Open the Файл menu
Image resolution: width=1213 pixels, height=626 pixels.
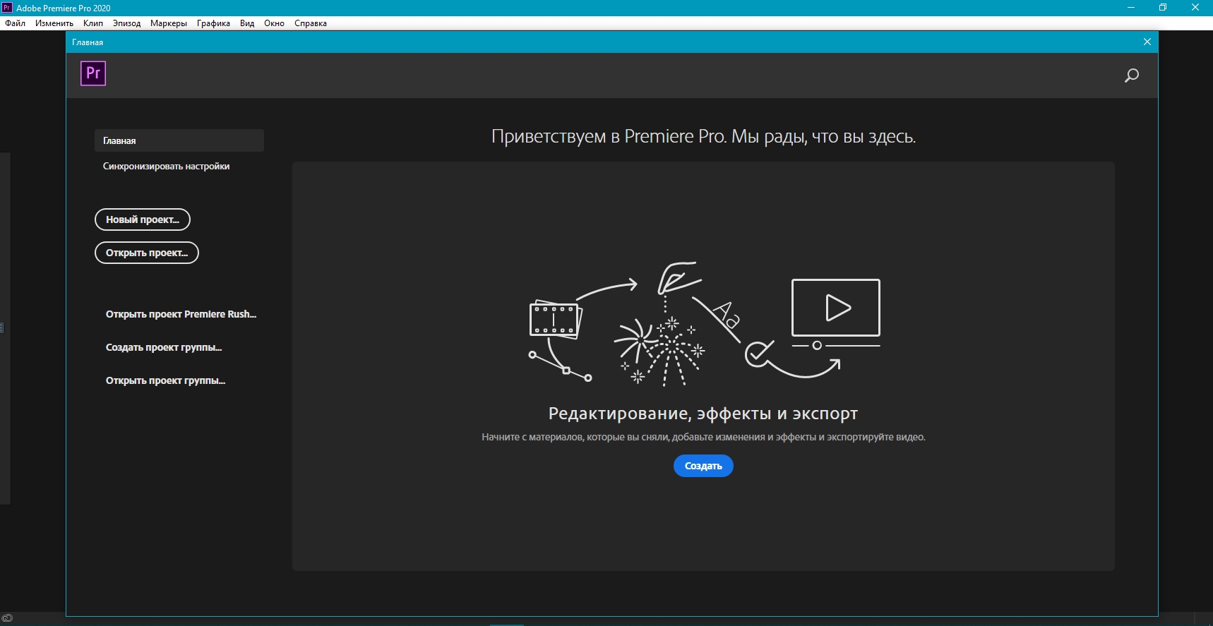click(x=16, y=23)
